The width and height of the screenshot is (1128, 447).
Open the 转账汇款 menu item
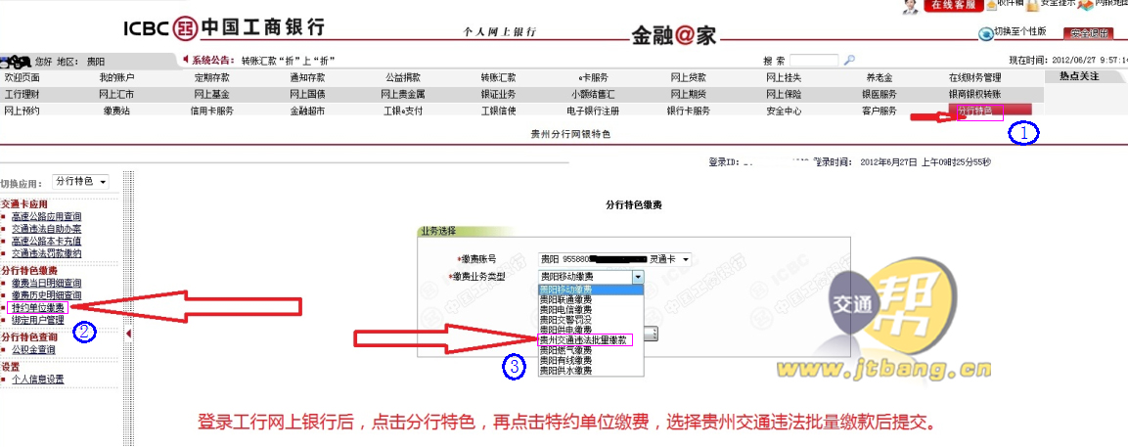[498, 77]
